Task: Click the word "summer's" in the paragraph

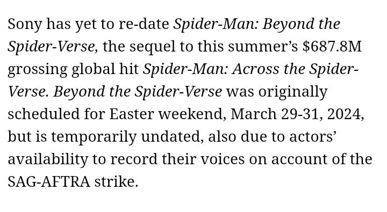Action: point(263,47)
